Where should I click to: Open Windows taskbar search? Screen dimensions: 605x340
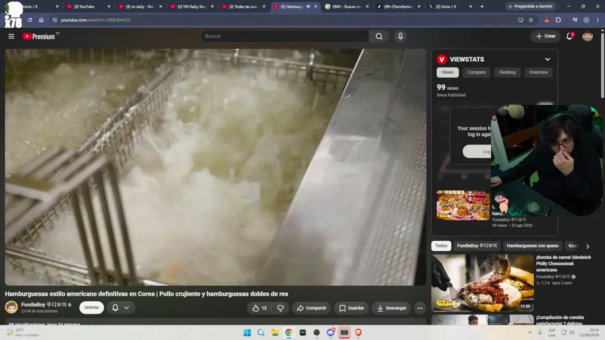(261, 332)
